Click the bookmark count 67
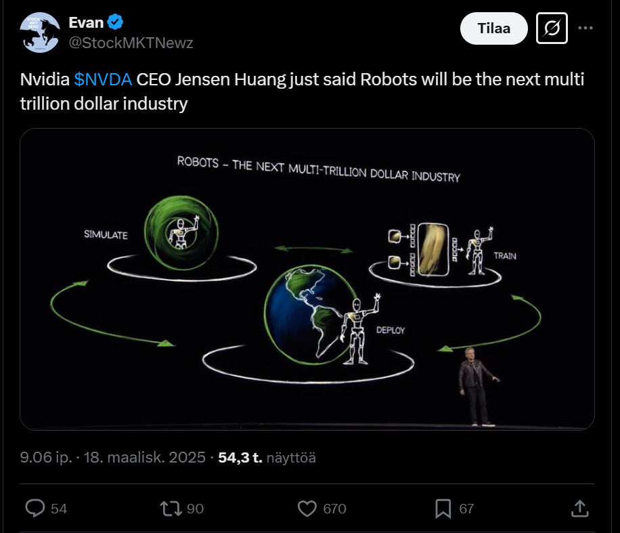The height and width of the screenshot is (533, 620). click(466, 509)
